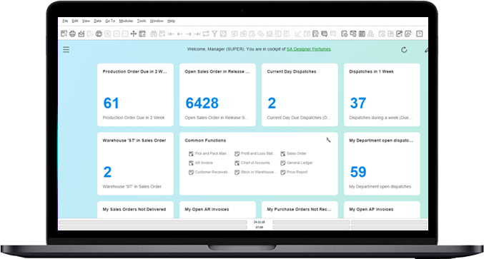
Task: Open Pick and Pack Manager shortcut
Action: coord(209,153)
